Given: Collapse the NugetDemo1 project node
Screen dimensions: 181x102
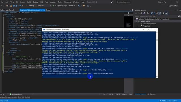Looking at the screenshot, I should point(136,22).
